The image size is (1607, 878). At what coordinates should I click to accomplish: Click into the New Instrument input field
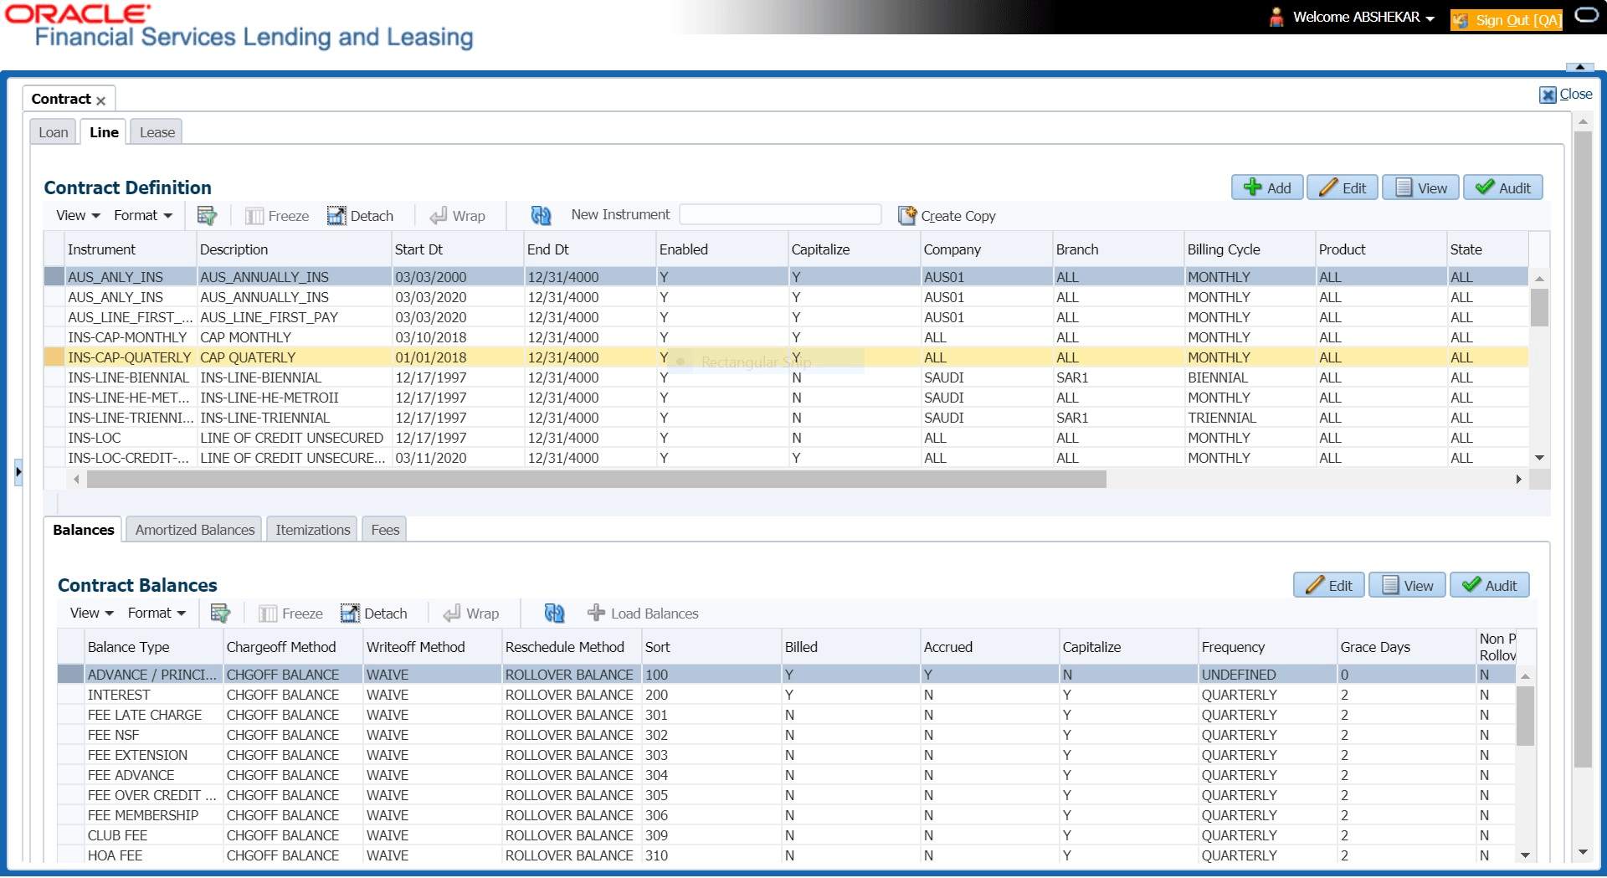tap(780, 215)
